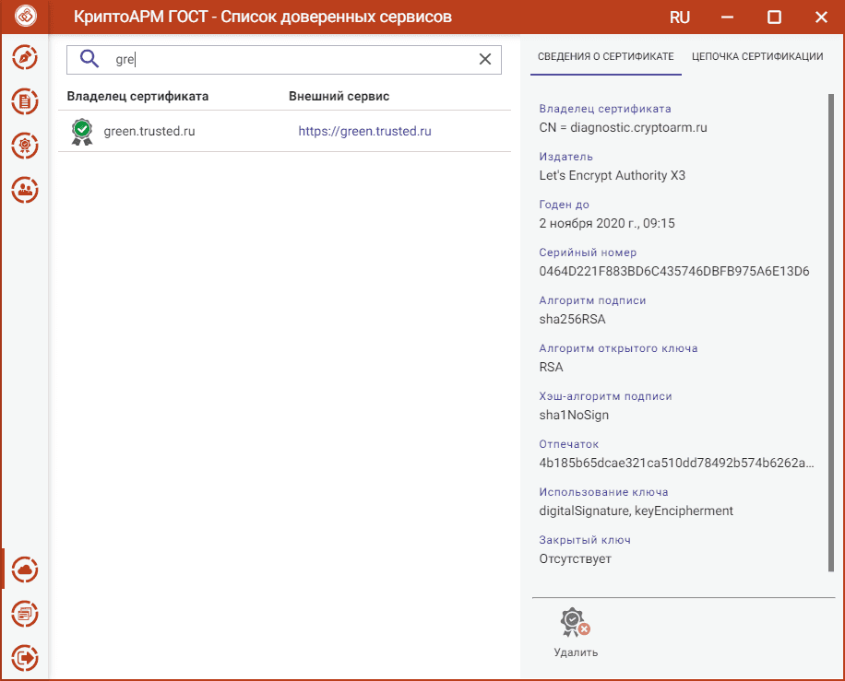845x681 pixels.
Task: Select the Сведения о сертификате tab
Action: [x=606, y=56]
